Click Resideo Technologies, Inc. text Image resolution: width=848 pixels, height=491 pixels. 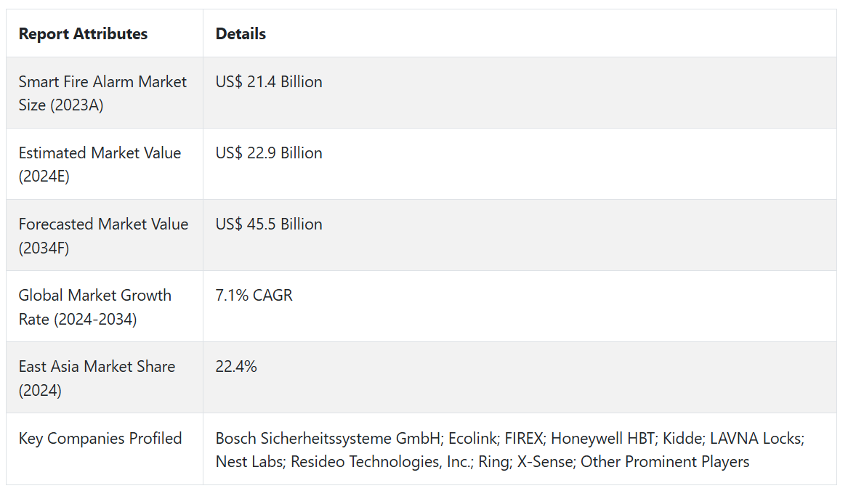pyautogui.click(x=381, y=461)
